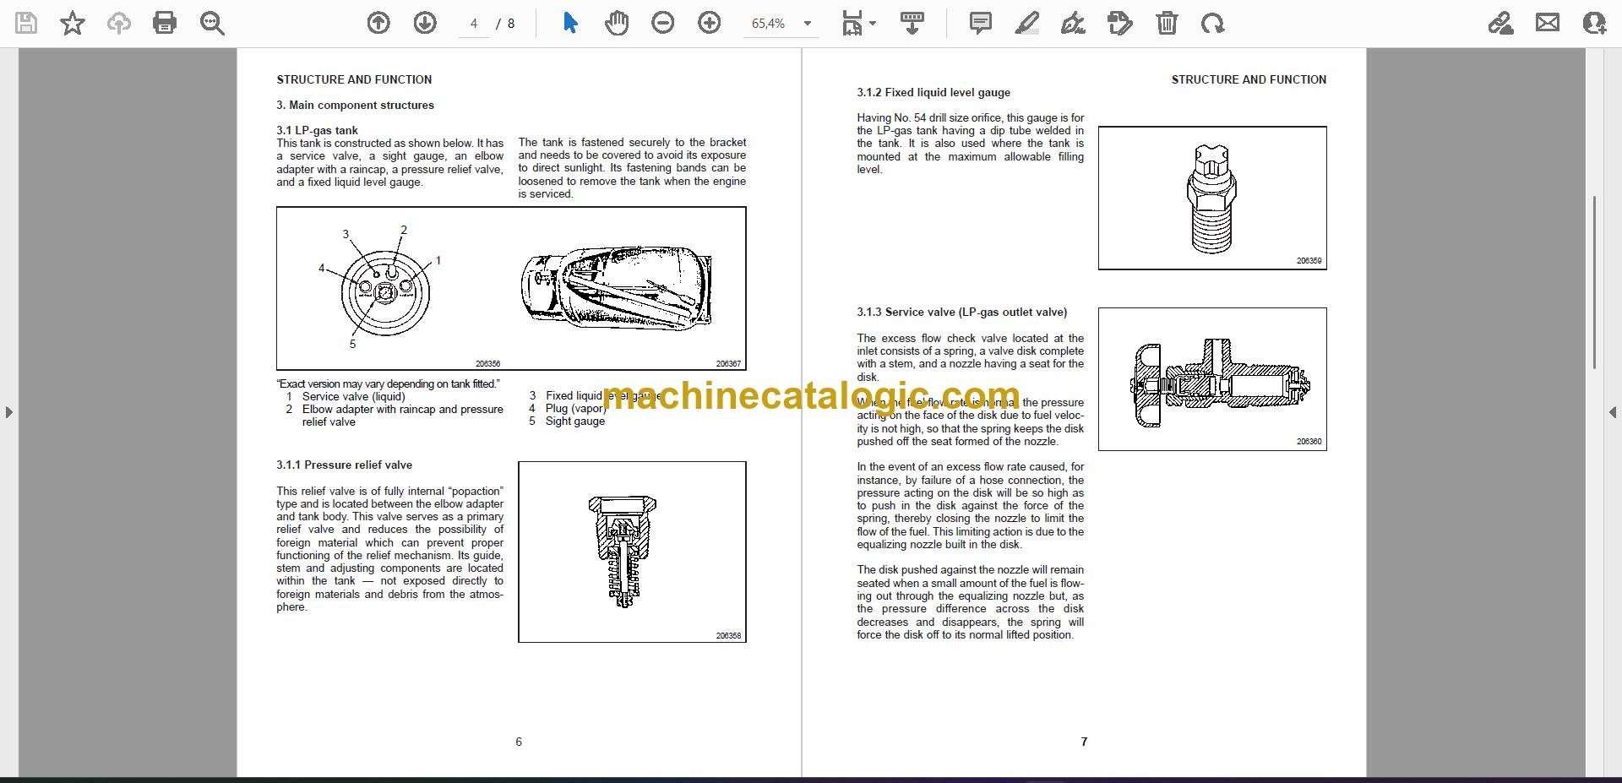Click the 'STRUCTURE AND FUNCTION' heading on the left page

point(354,79)
